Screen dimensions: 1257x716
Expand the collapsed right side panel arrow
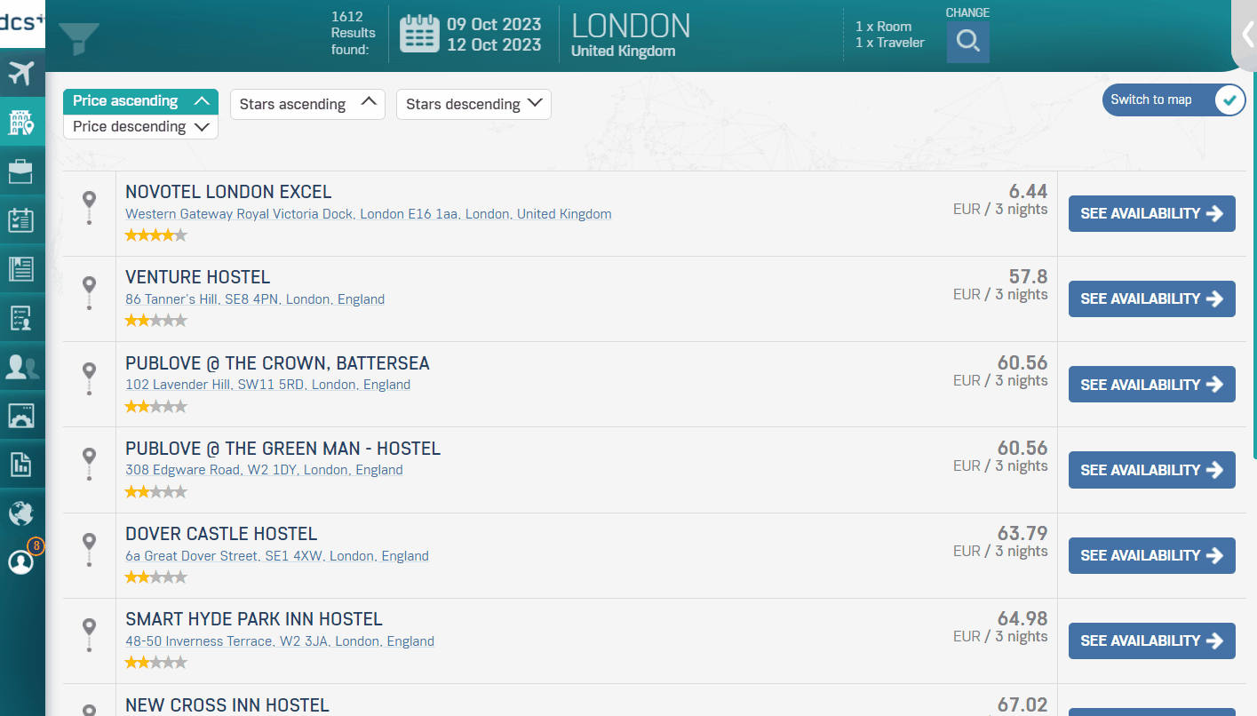point(1247,35)
